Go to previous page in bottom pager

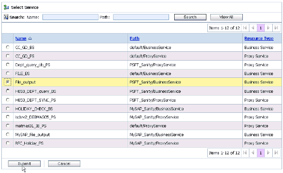[253, 153]
